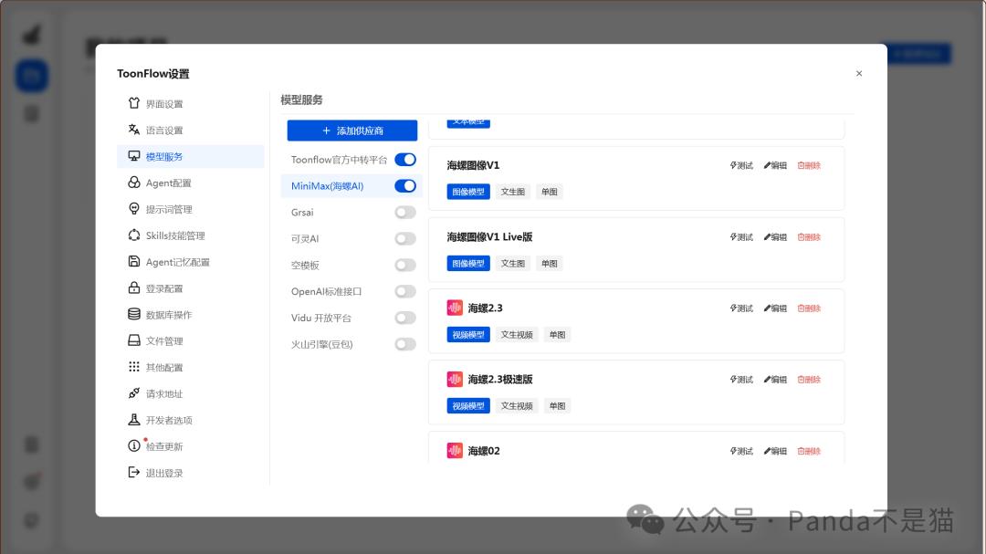Test the 海螺02 model
The height and width of the screenshot is (554, 986).
click(741, 451)
